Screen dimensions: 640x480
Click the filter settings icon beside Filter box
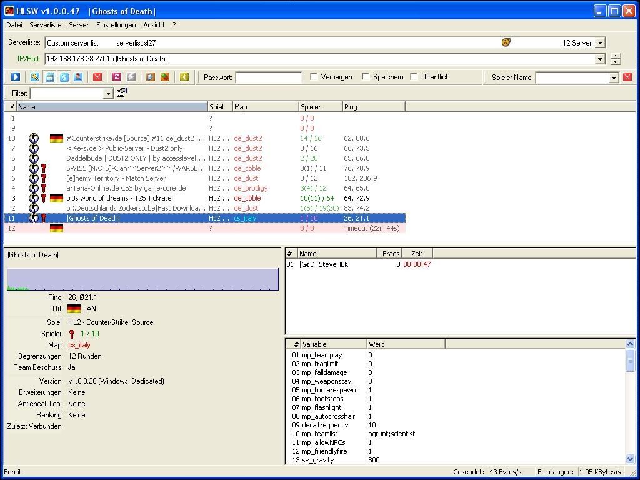point(122,93)
